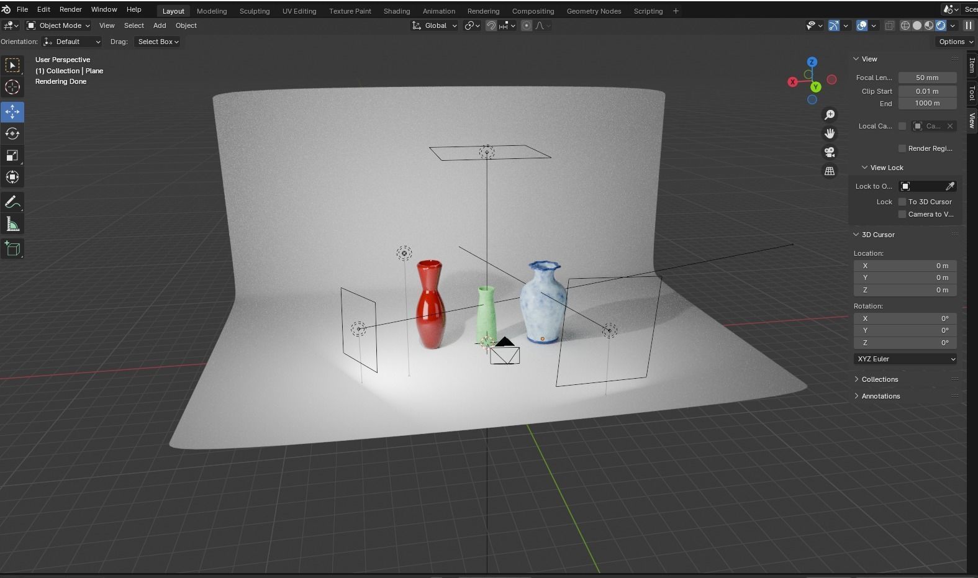Click the eyedropper in Lock to Object
This screenshot has width=978, height=578.
pyautogui.click(x=949, y=186)
